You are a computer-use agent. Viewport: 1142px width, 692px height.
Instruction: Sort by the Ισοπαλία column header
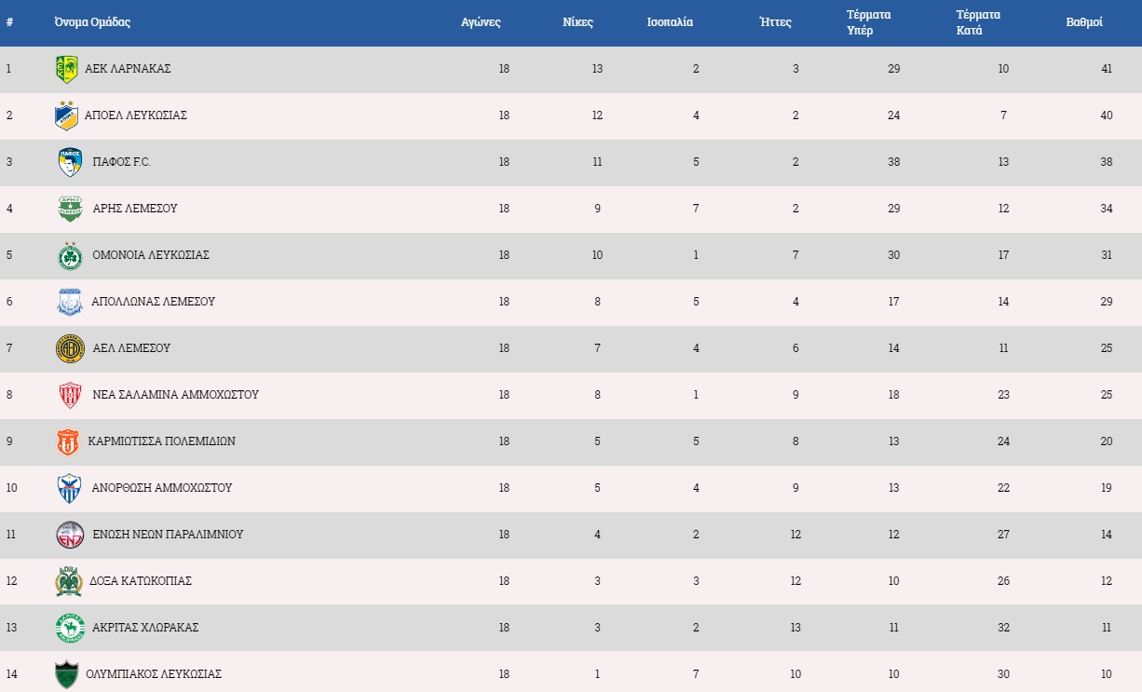click(x=670, y=22)
